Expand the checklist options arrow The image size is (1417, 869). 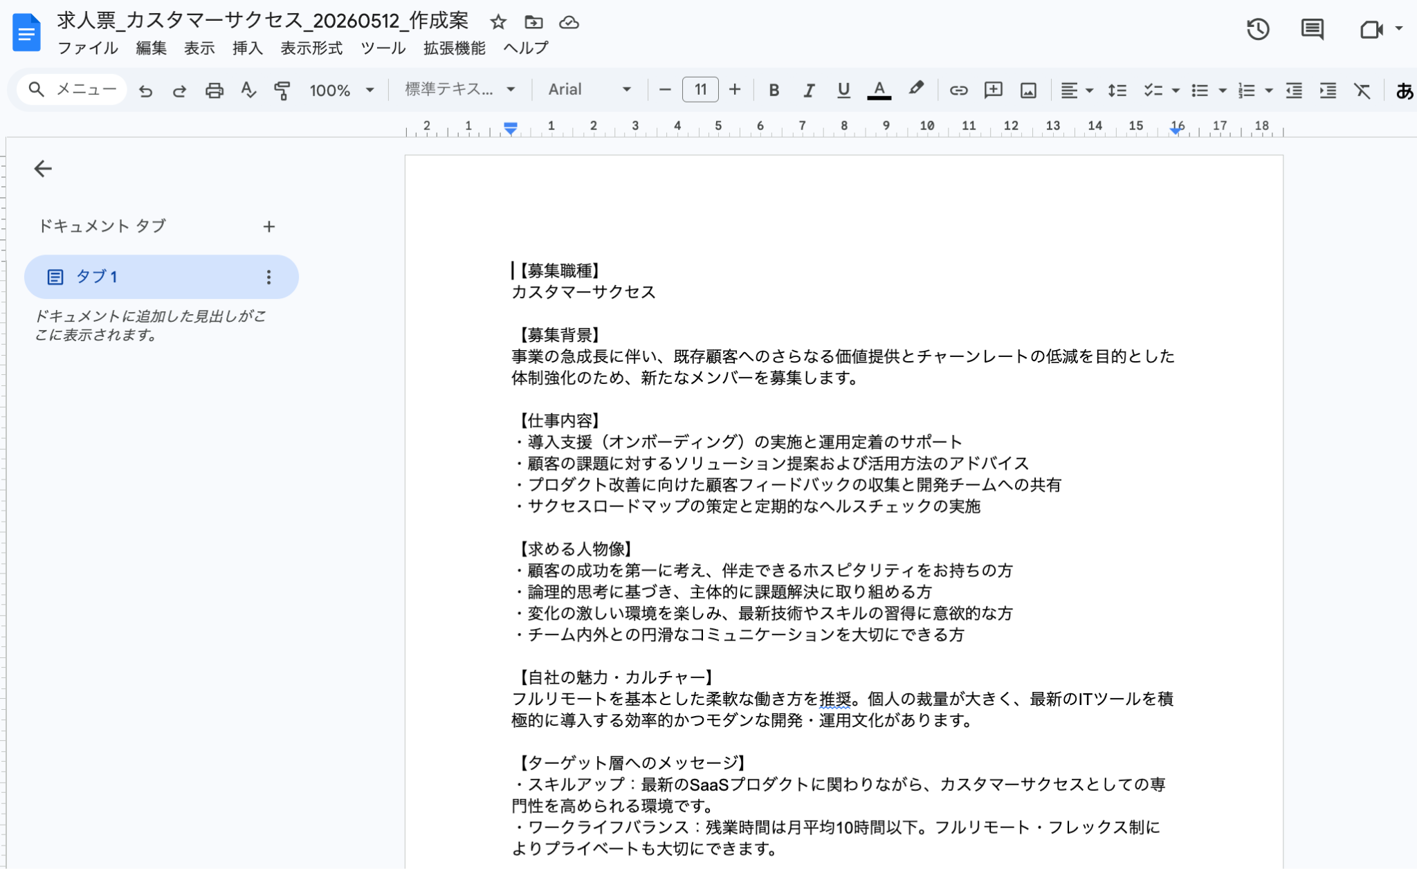tap(1176, 91)
